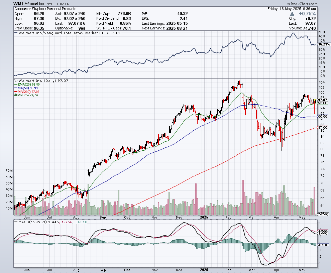Click the EPS value 2.41
Image resolution: width=331 pixels, height=273 pixels.
[x=184, y=19]
